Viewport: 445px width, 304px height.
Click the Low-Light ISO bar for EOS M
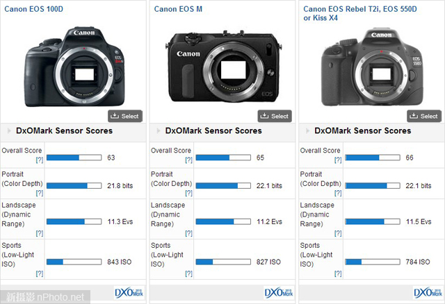[223, 262]
